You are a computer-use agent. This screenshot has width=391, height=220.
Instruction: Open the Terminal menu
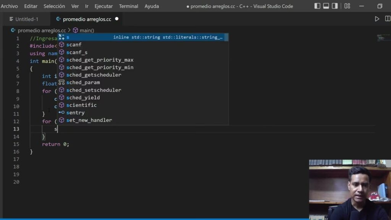point(128,6)
